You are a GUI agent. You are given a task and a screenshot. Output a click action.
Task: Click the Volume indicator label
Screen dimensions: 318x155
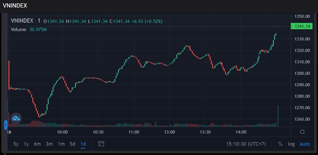click(18, 30)
